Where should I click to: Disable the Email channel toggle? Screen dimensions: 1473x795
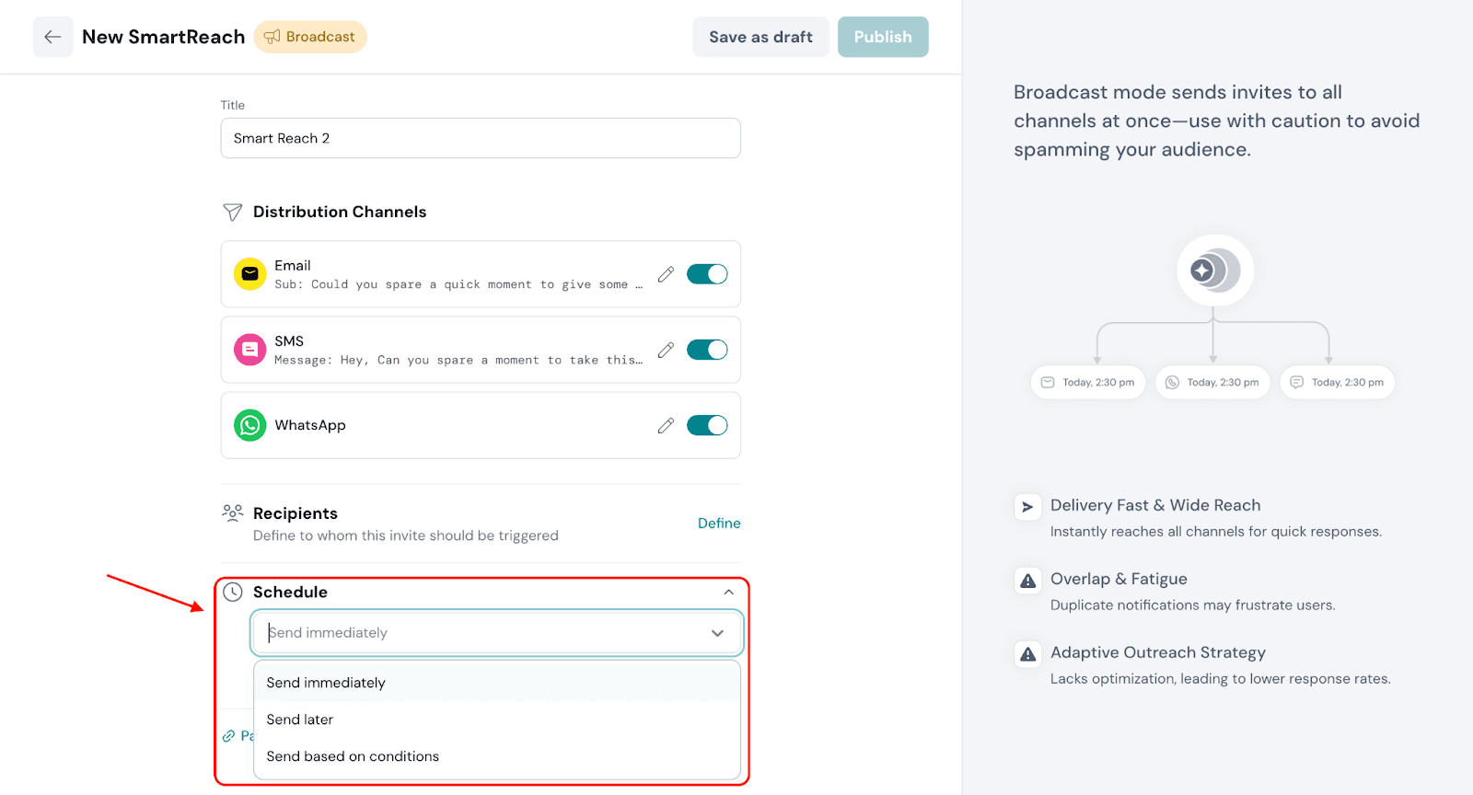(x=707, y=274)
